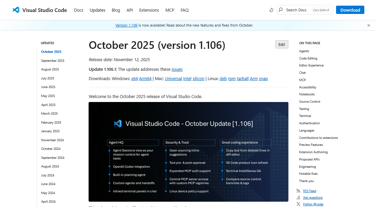
Task: Open the issues link for update 1.106.1
Action: click(177, 69)
